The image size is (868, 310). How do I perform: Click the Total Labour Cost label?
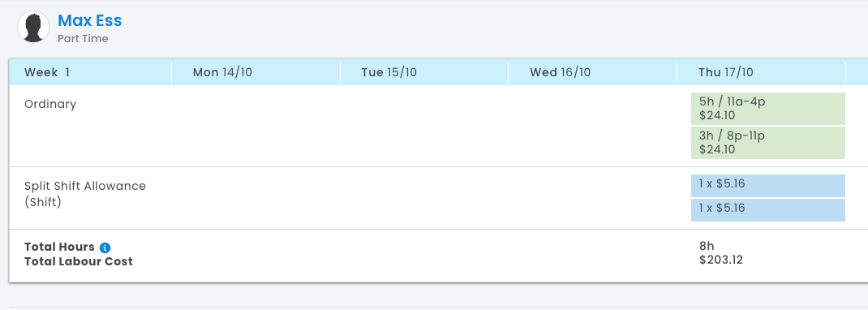coord(79,261)
